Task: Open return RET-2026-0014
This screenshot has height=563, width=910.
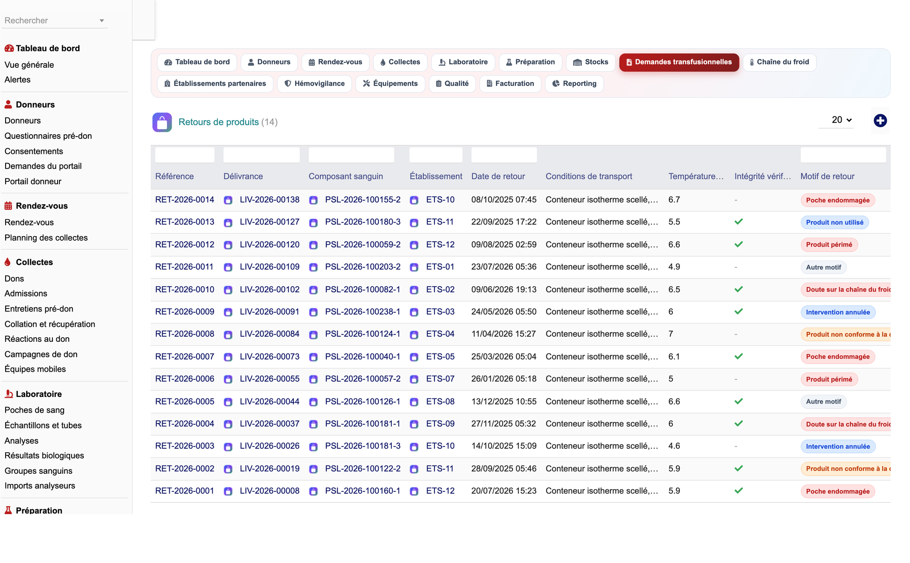Action: click(185, 200)
